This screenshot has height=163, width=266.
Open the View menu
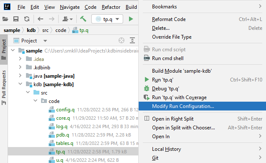(49, 7)
